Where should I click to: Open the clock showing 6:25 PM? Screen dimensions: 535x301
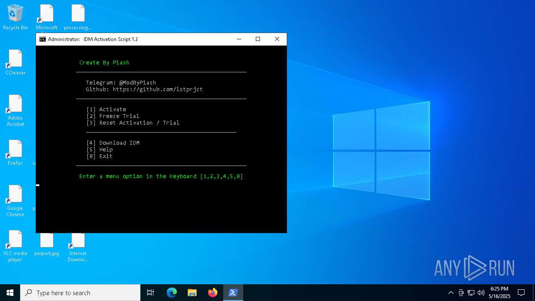click(499, 293)
